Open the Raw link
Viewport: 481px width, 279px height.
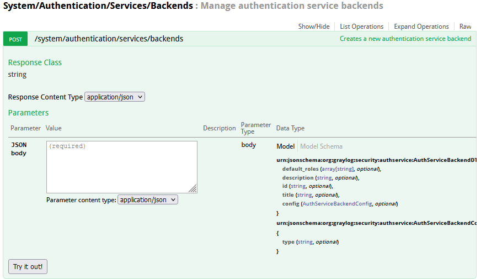coord(465,27)
